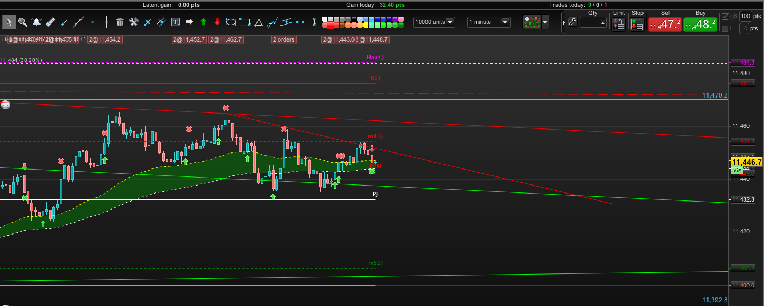The image size is (764, 306).
Task: Open the 2 orders label
Action: (284, 39)
